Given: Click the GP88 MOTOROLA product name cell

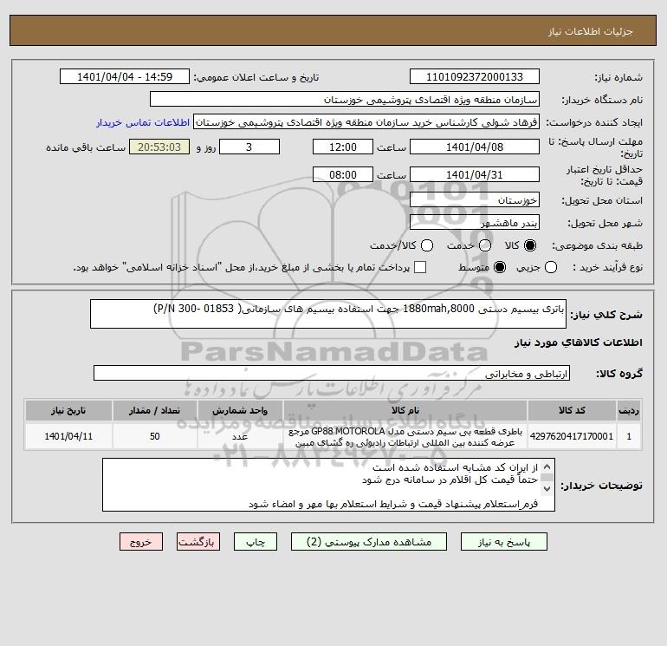Looking at the screenshot, I should coord(405,436).
